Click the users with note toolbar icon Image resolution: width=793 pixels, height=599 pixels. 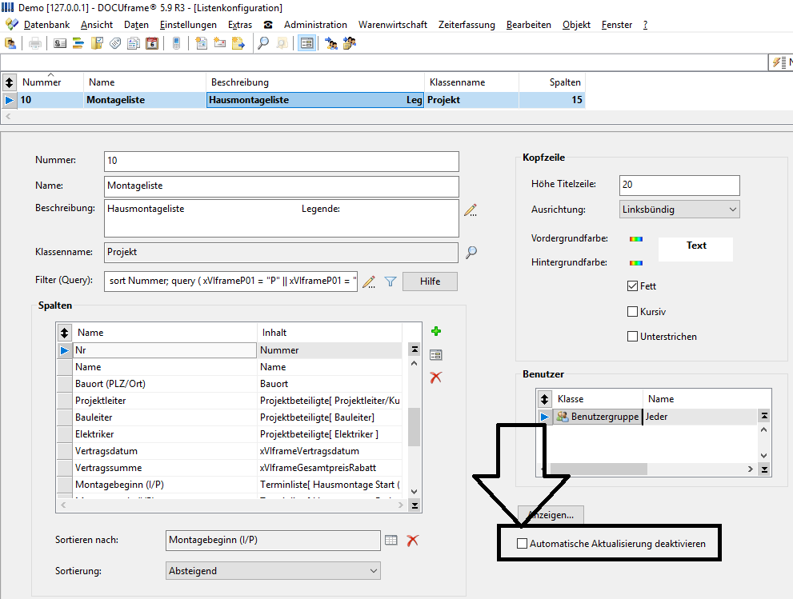[350, 43]
